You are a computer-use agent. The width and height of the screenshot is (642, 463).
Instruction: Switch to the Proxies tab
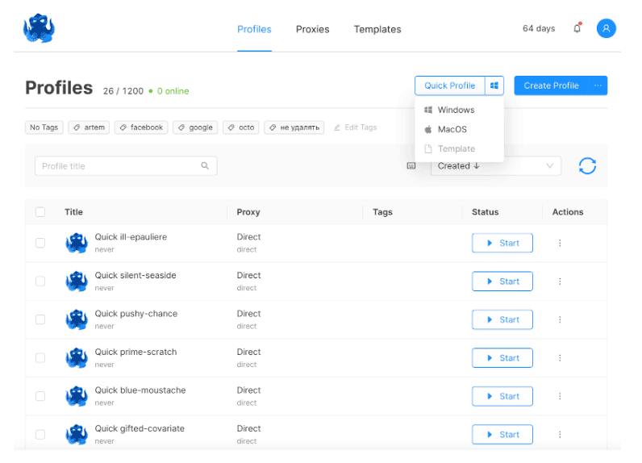(312, 29)
